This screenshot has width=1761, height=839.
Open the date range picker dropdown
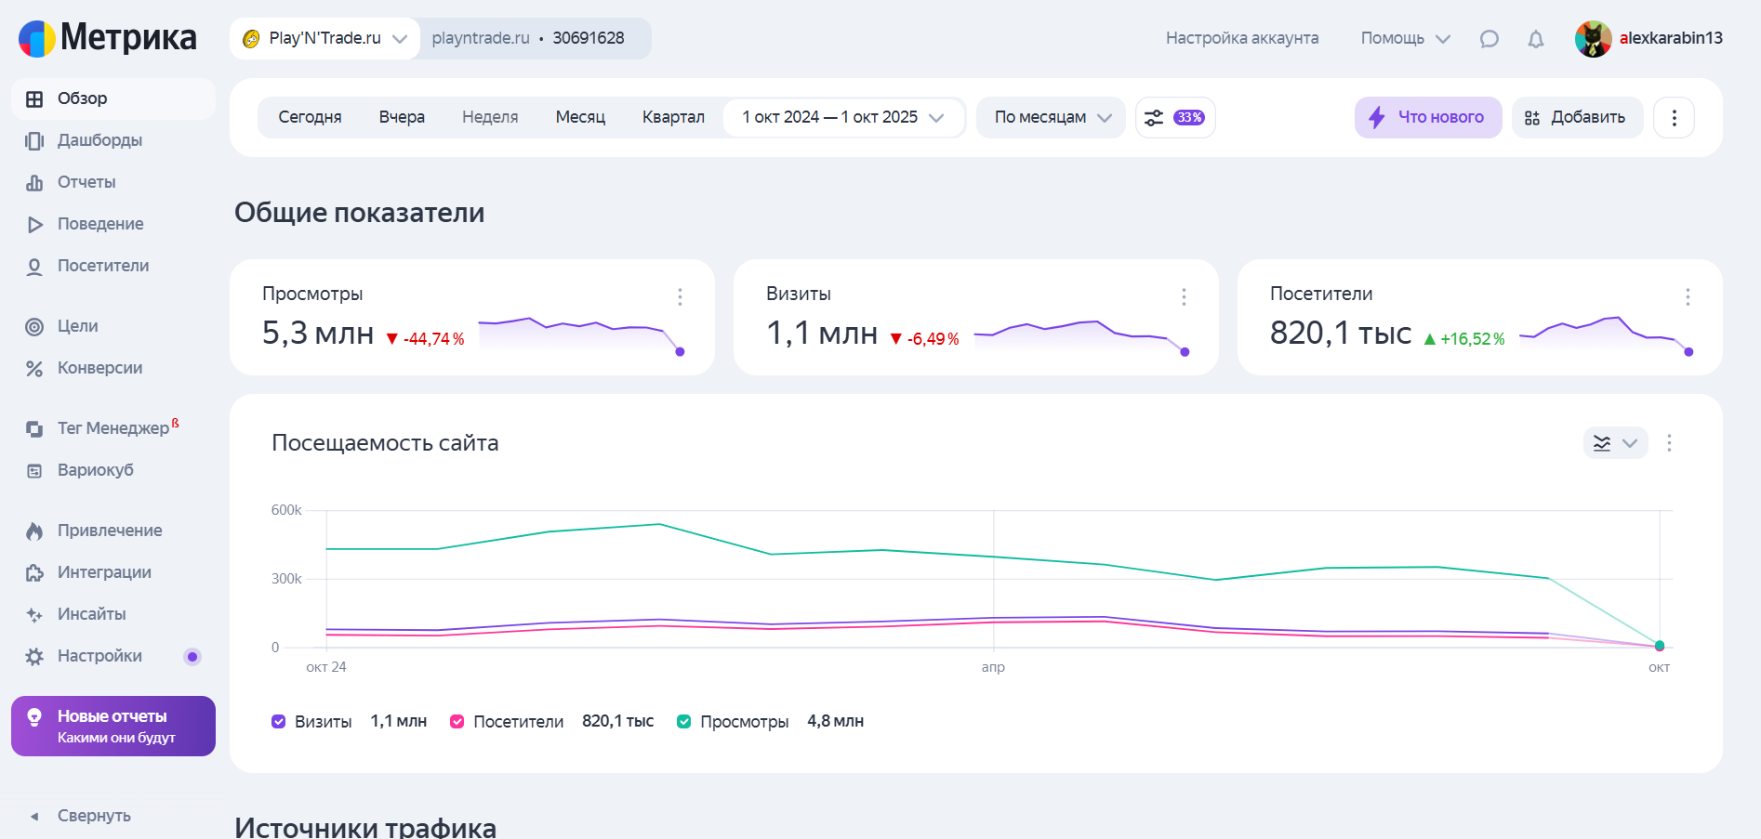842,118
